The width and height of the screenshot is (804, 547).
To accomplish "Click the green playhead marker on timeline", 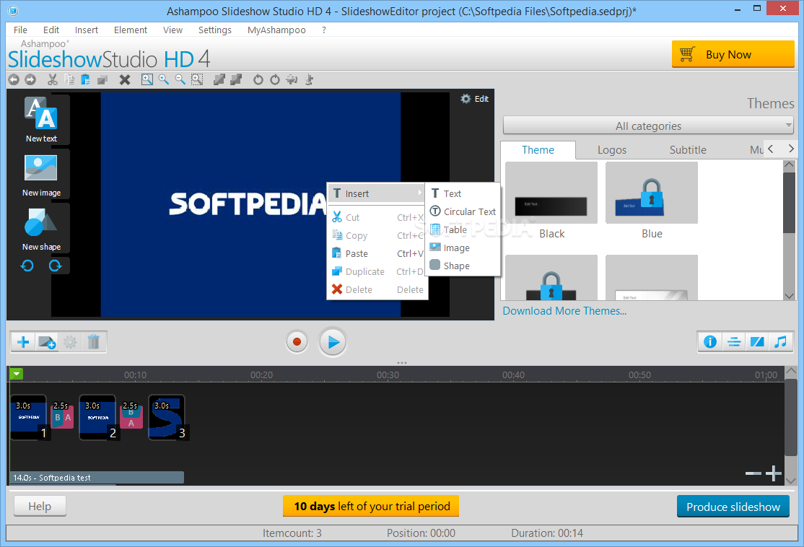I will pyautogui.click(x=17, y=375).
